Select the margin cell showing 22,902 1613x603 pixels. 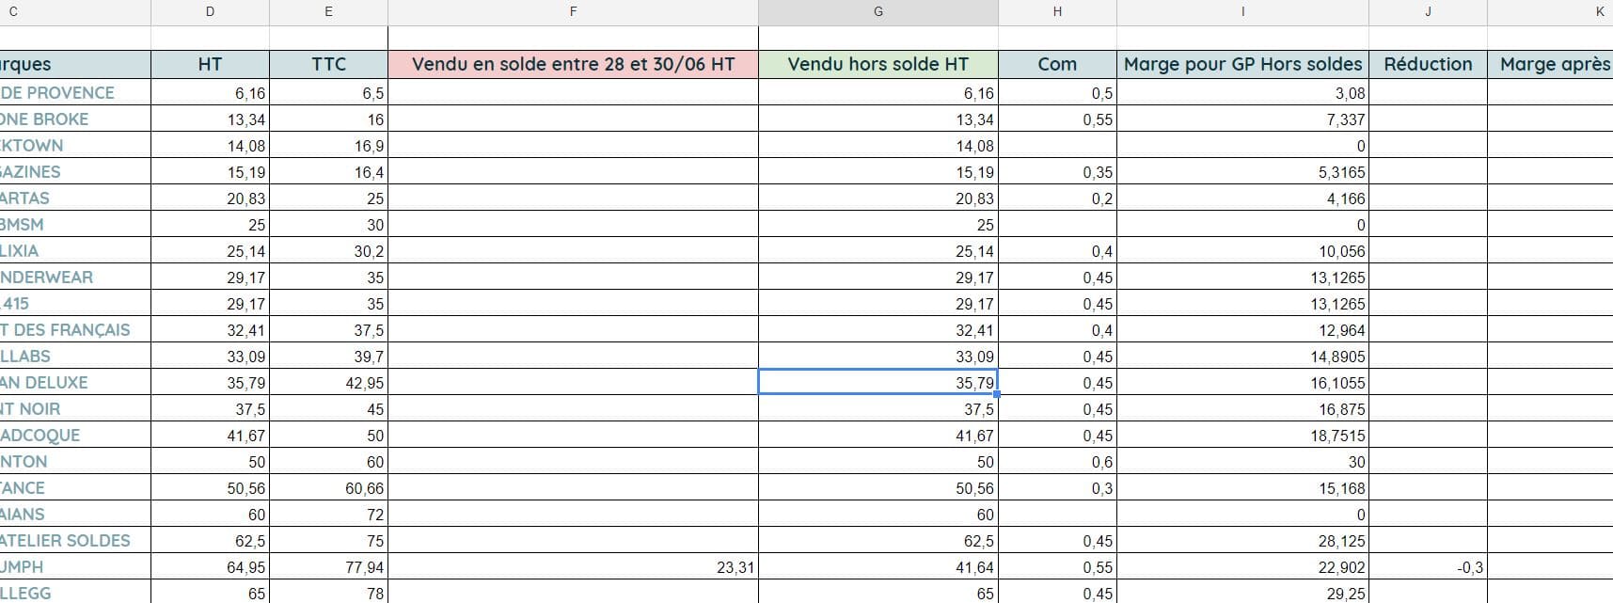[x=1242, y=567]
